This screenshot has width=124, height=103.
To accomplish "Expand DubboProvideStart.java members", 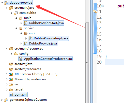I will pyautogui.click(x=21, y=23).
